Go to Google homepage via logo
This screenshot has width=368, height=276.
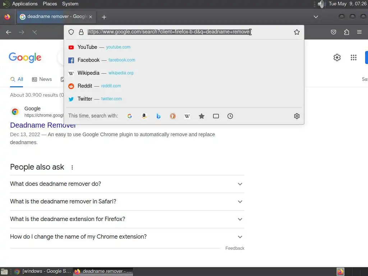[25, 57]
